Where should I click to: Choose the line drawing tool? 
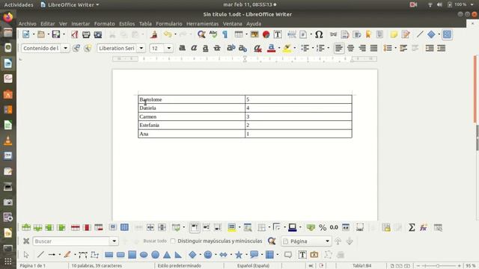tap(40, 254)
